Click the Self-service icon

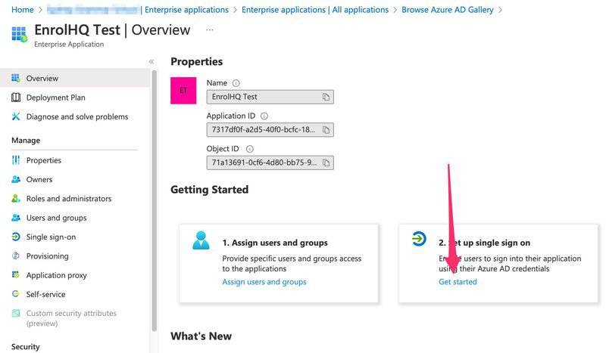[16, 294]
